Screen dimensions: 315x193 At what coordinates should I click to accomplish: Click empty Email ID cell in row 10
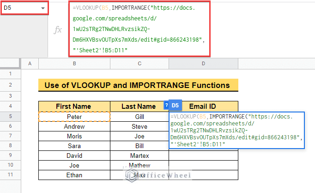pyautogui.click(x=203, y=165)
